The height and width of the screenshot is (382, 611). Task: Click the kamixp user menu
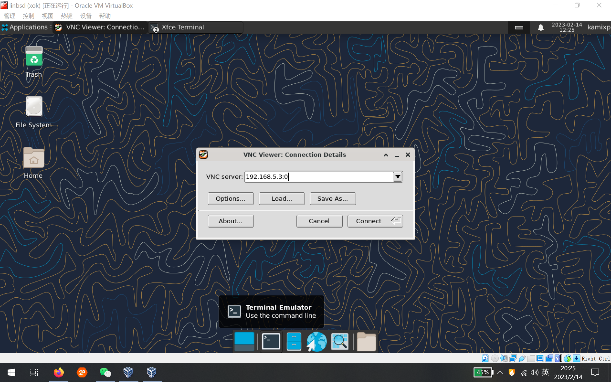(599, 27)
